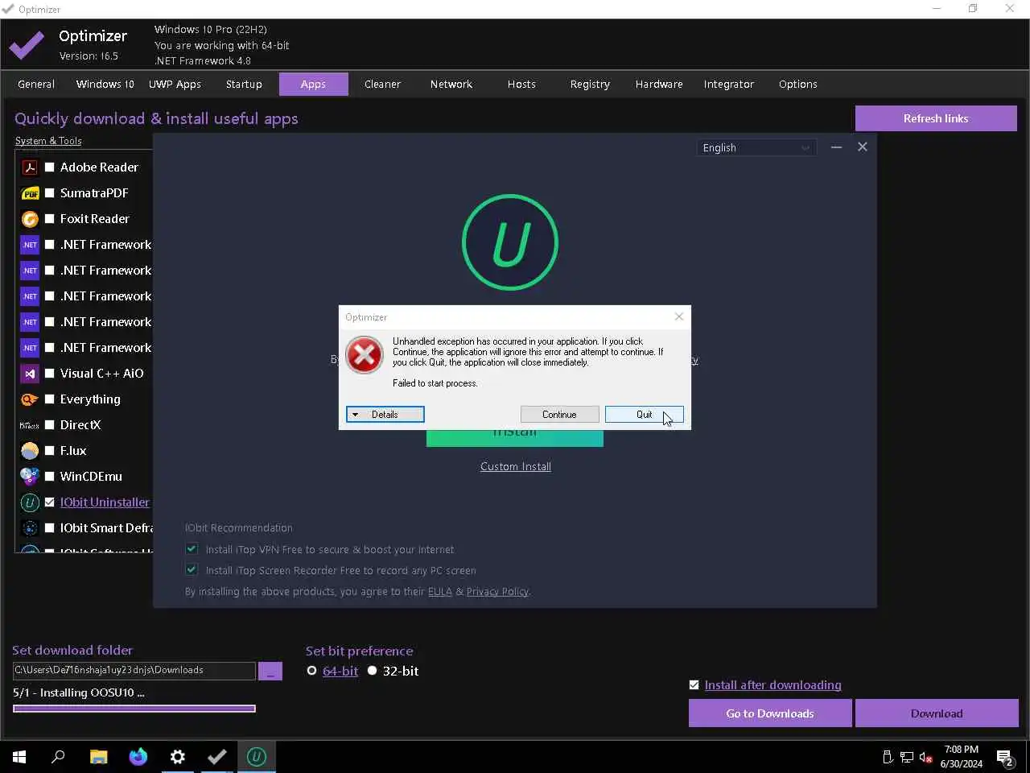Click the Refresh links button

[x=936, y=118]
